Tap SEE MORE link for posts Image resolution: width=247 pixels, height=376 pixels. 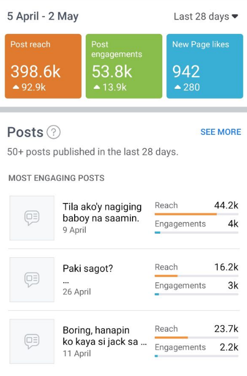click(x=221, y=132)
